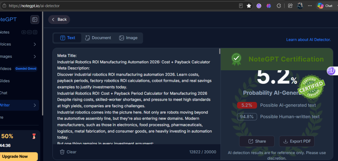Click the NoteGPT Certification banner title
Image resolution: width=338 pixels, height=161 pixels.
[286, 59]
